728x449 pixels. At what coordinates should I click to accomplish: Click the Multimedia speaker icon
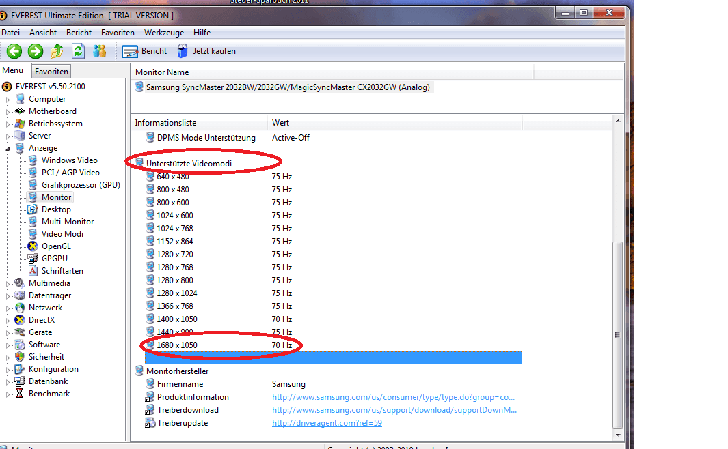pos(20,283)
